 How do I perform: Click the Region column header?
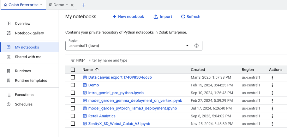tap(248, 69)
